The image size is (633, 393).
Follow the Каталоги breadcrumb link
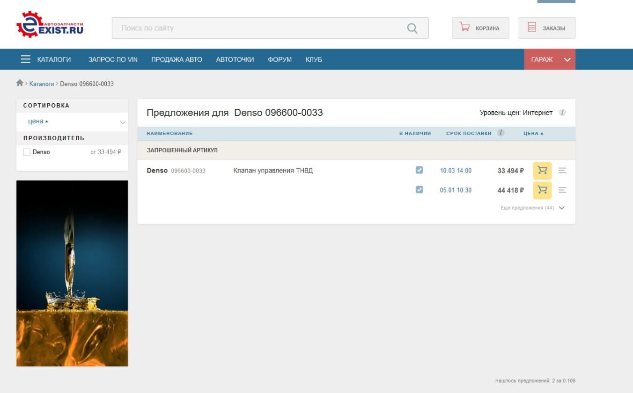[x=42, y=84]
